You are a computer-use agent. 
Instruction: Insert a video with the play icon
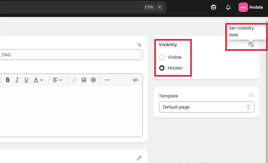click(93, 80)
